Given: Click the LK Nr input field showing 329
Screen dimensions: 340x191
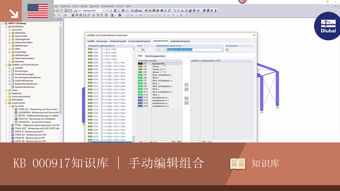Looking at the screenshot, I should [x=141, y=50].
